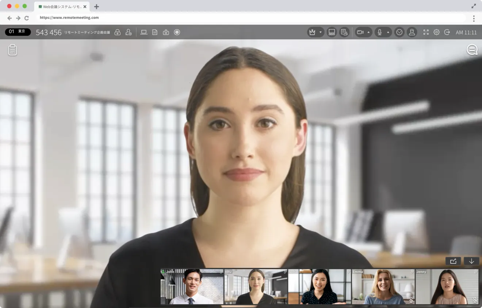Enter fullscreen with the expand arrows icon
Viewport: 482px width, 308px height.
pos(426,32)
